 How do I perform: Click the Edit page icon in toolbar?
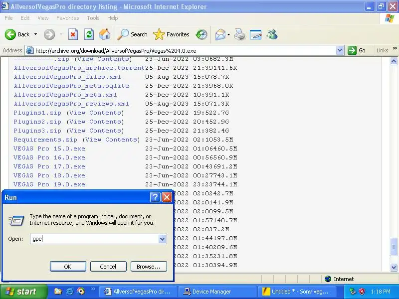coord(256,34)
